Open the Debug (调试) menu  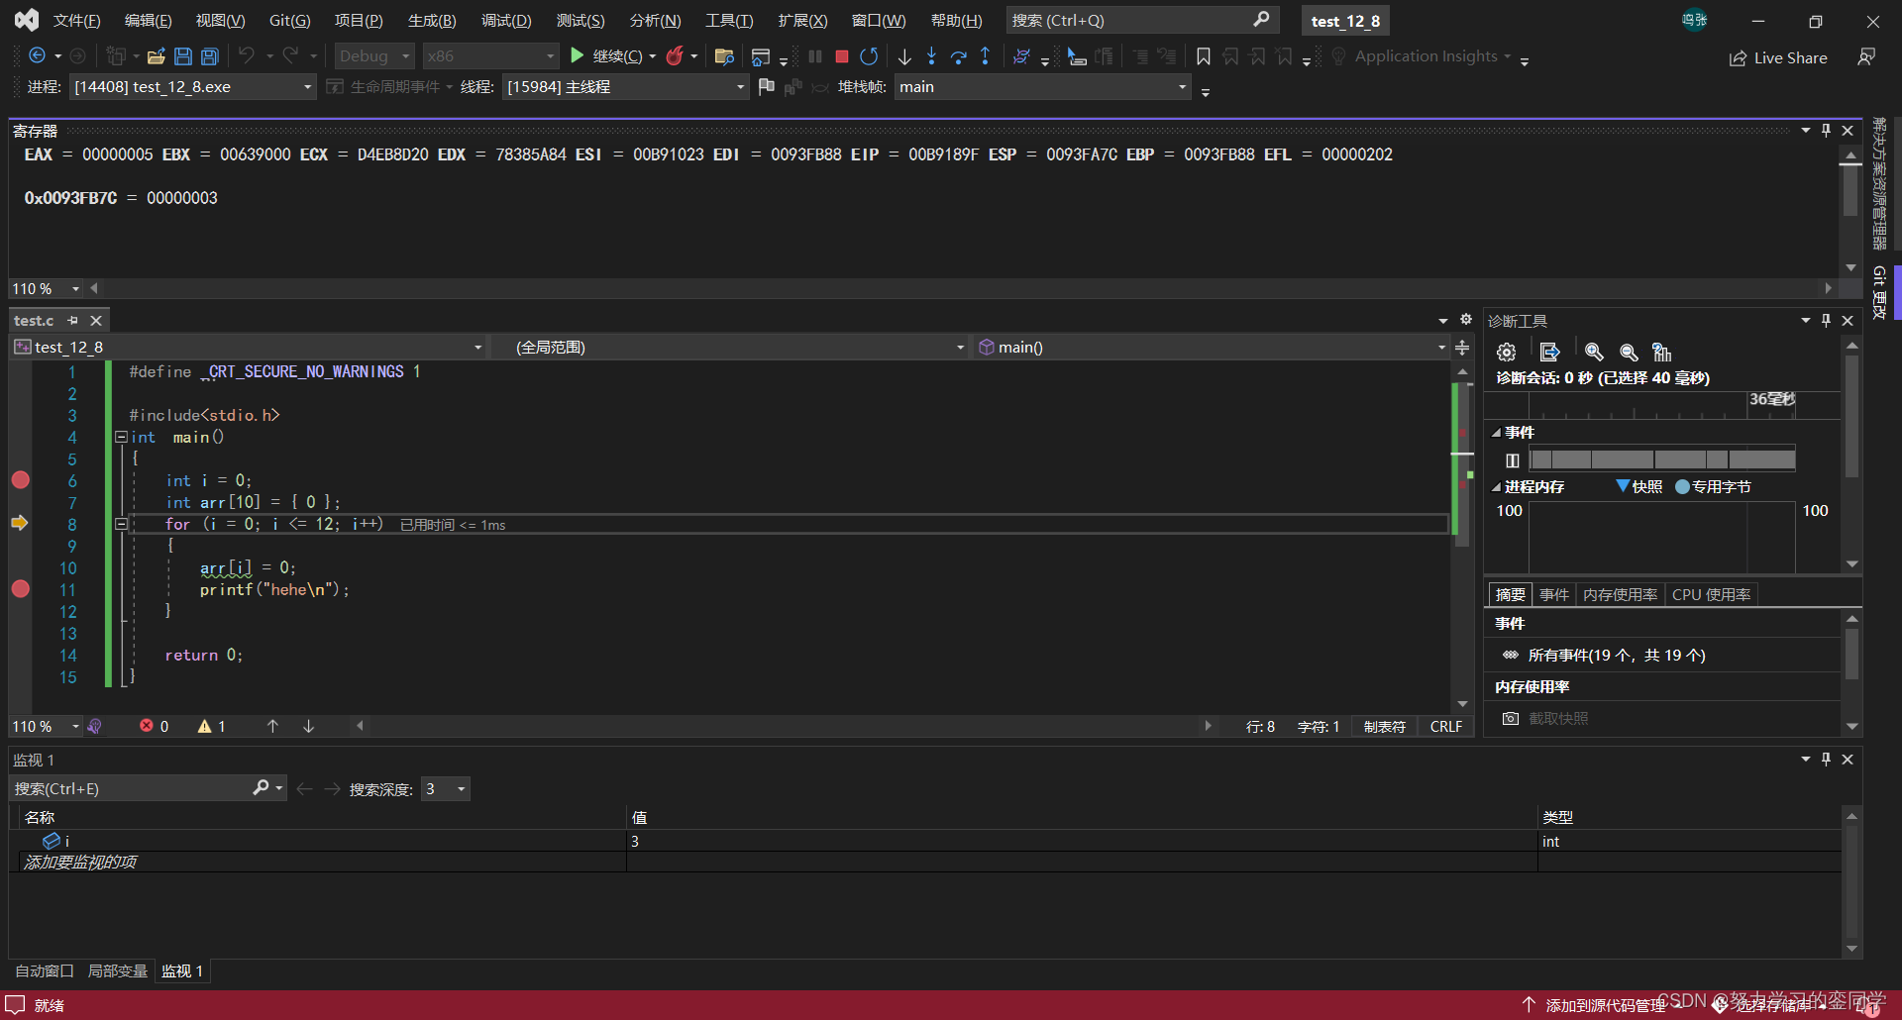point(506,20)
